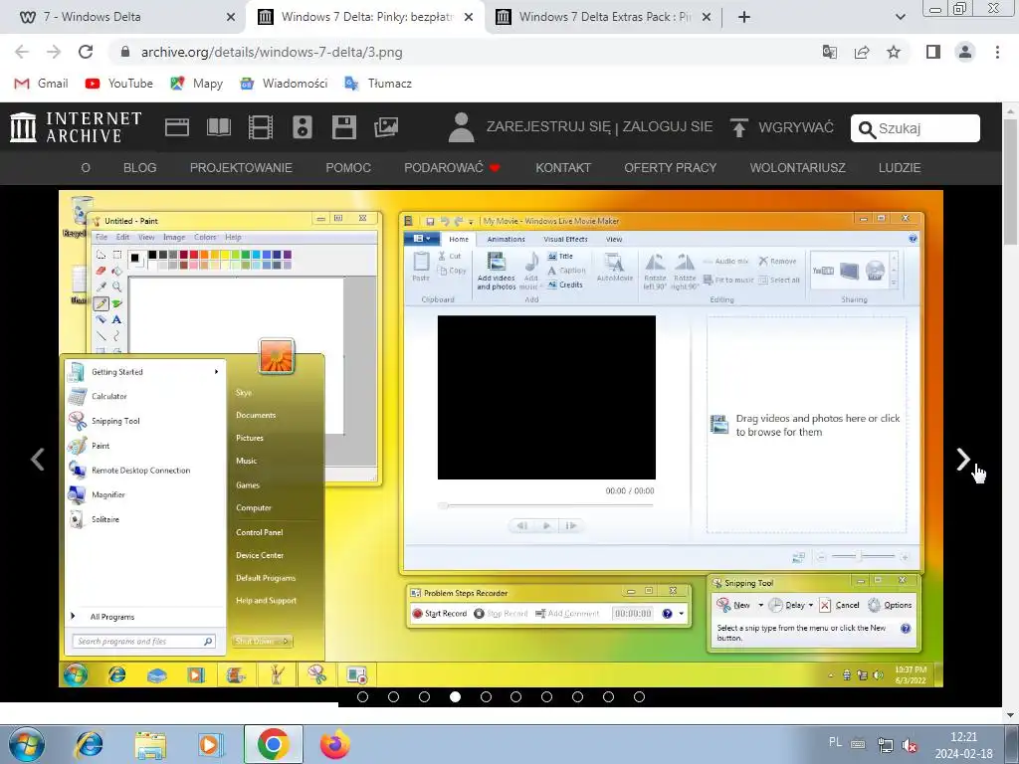Switch to the "Windows 7 Delta Extras Pack" tab
The image size is (1019, 764).
pos(603,17)
